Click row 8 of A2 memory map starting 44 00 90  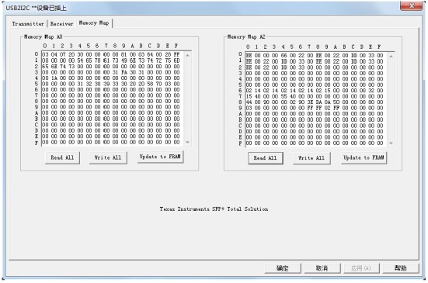click(315, 102)
